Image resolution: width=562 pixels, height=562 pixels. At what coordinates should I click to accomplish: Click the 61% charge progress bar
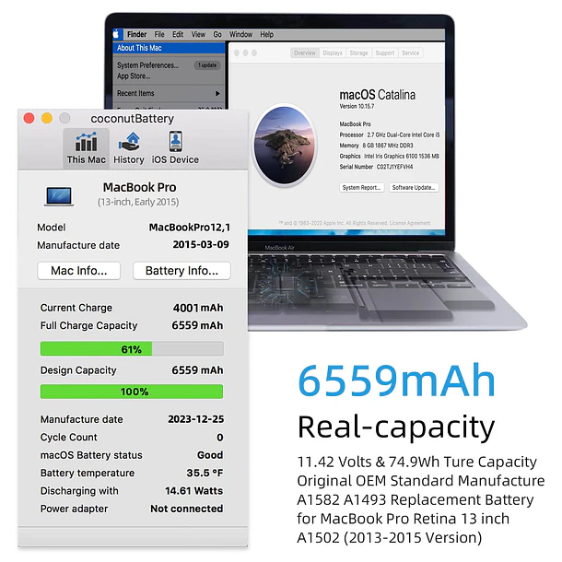point(132,349)
